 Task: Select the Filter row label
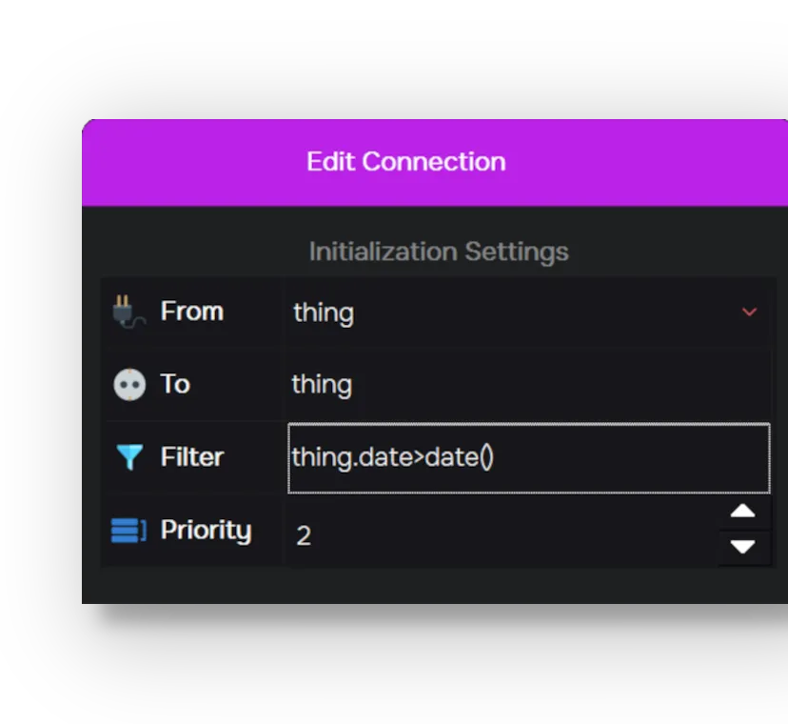[x=192, y=457]
